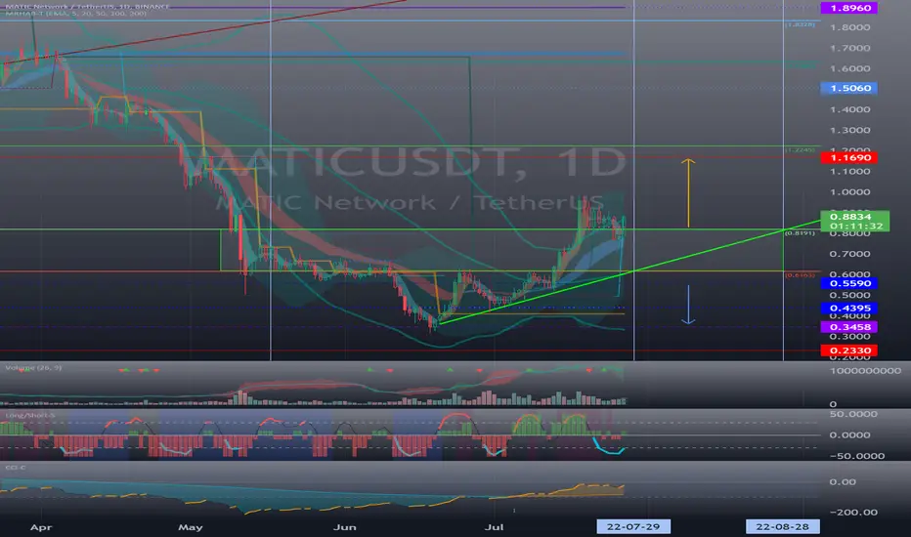Select the MRHAB-T EMA indicator legend
Viewport: 911px width, 537px height.
click(x=75, y=13)
